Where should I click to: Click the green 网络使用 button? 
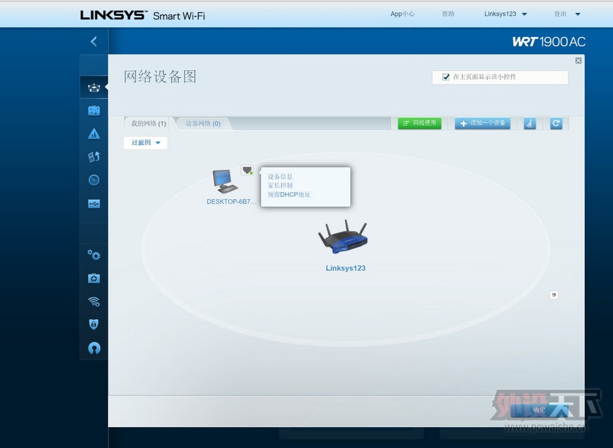click(x=419, y=123)
